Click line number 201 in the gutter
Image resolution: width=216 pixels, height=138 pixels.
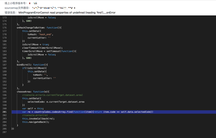pos(4,112)
